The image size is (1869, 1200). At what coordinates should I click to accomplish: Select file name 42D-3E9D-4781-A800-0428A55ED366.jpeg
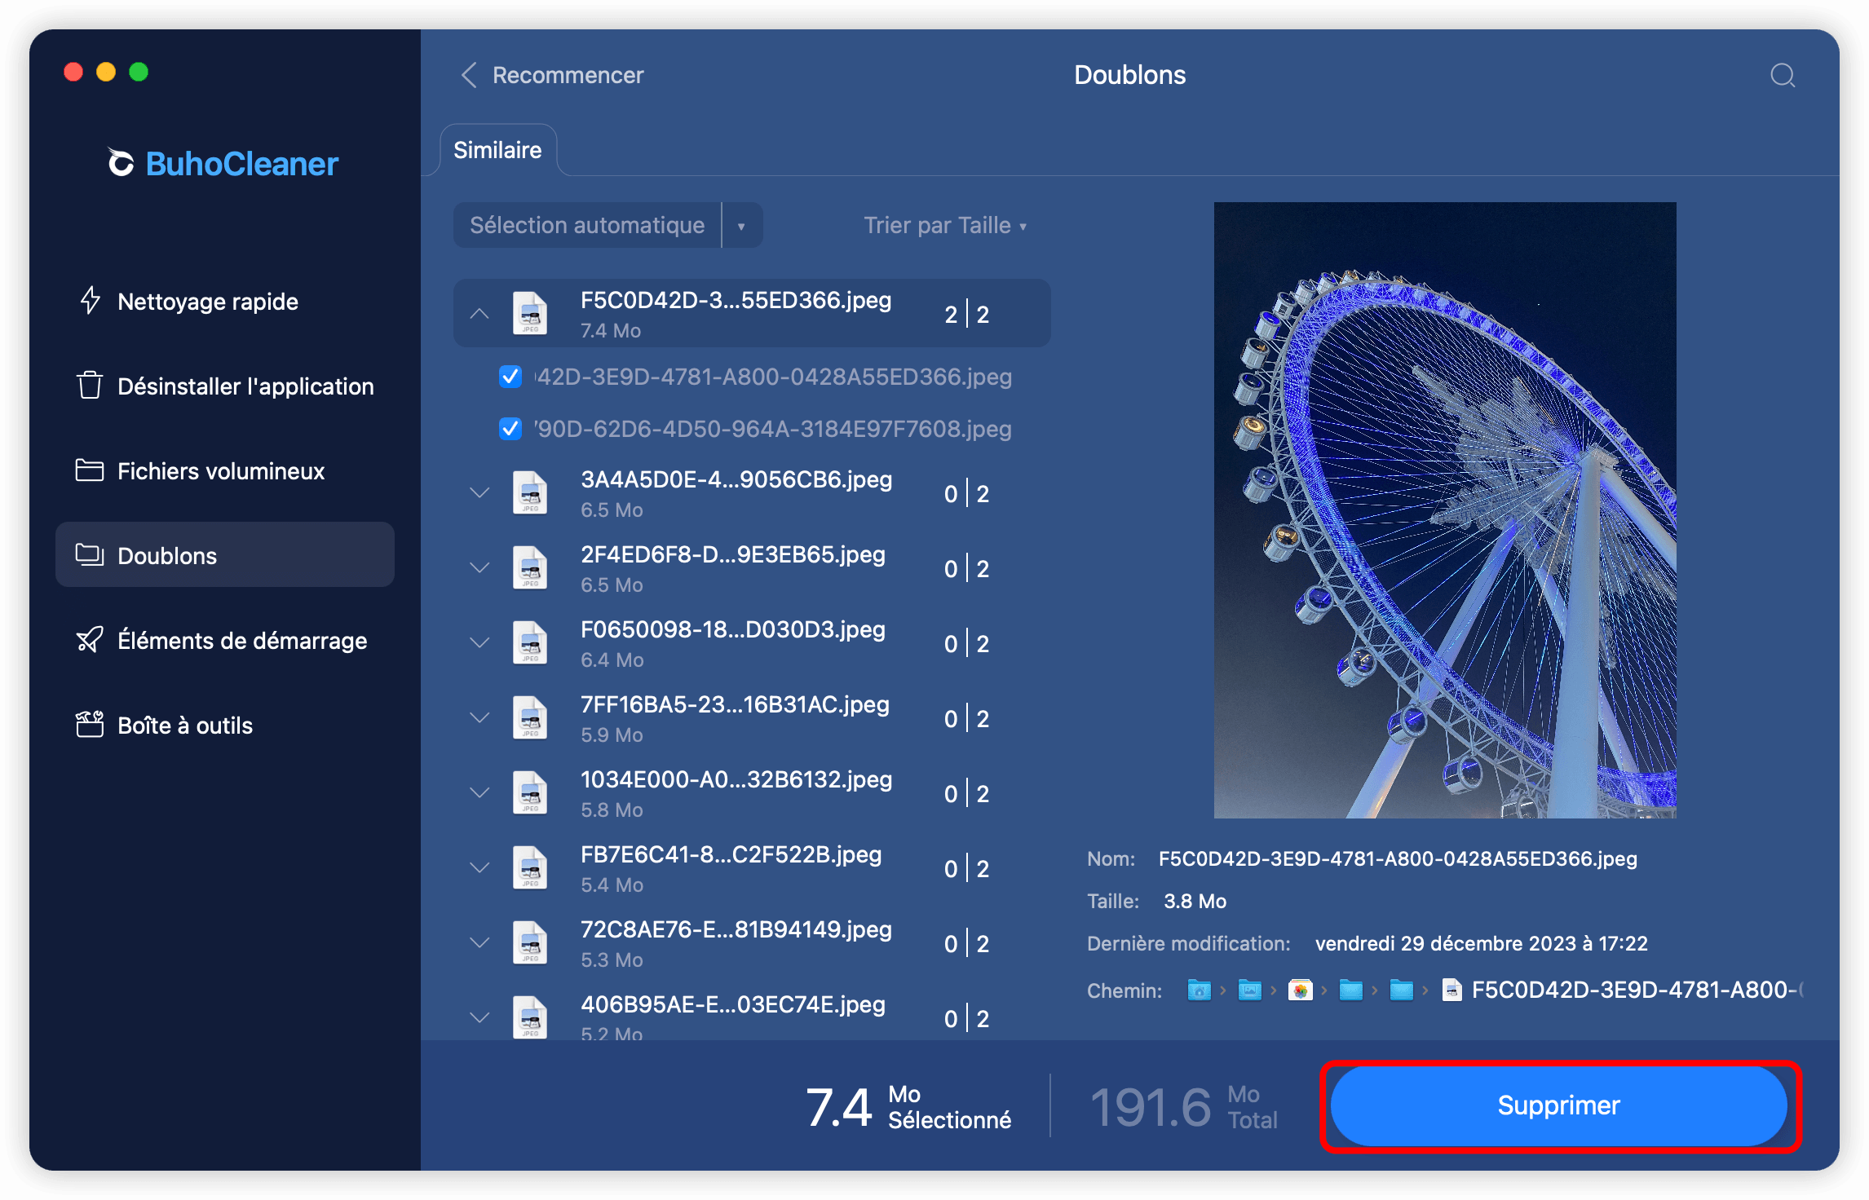773,377
